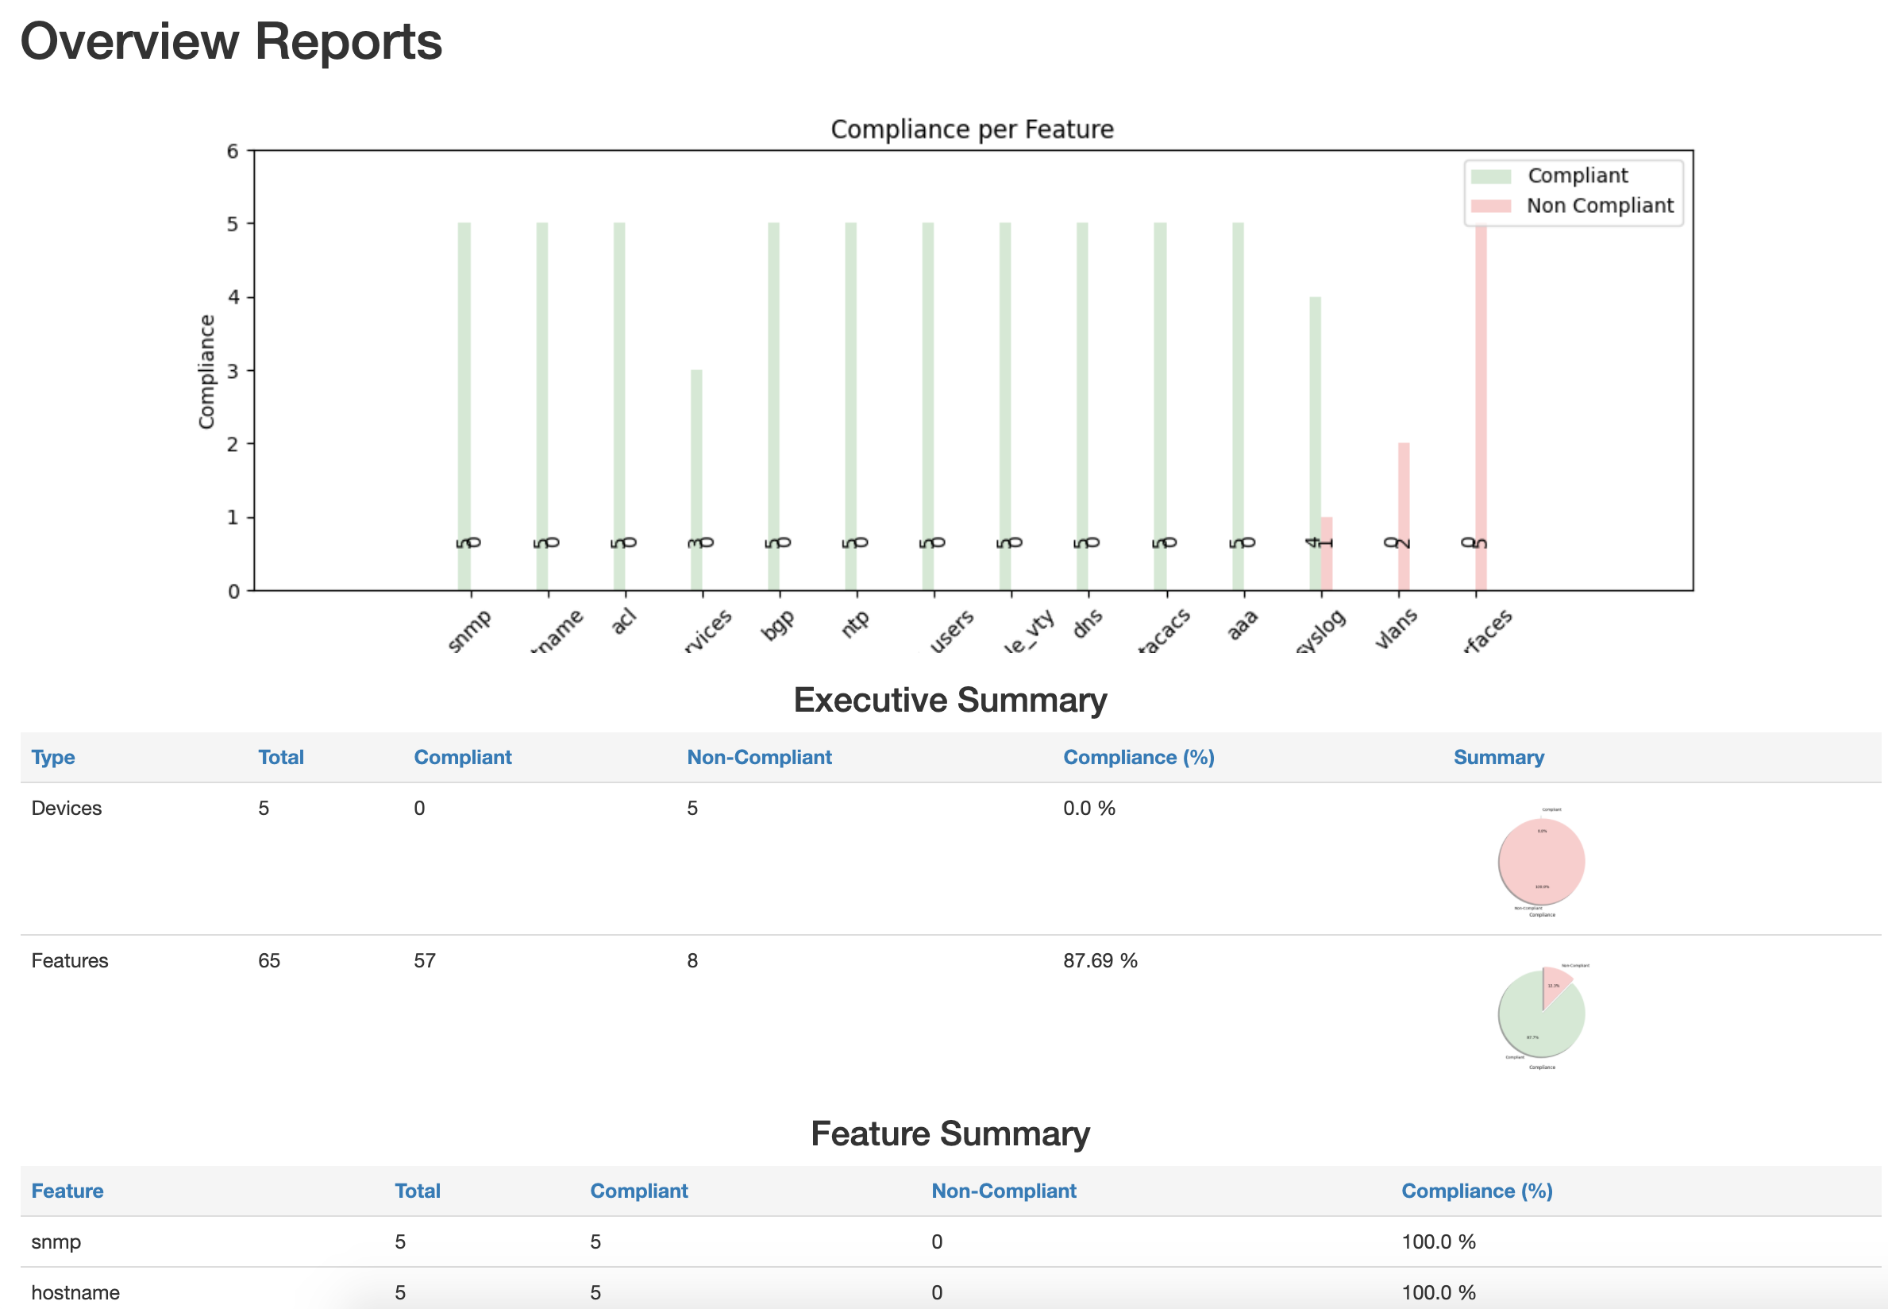Click the Summary column header
This screenshot has height=1309, width=1888.
point(1499,756)
